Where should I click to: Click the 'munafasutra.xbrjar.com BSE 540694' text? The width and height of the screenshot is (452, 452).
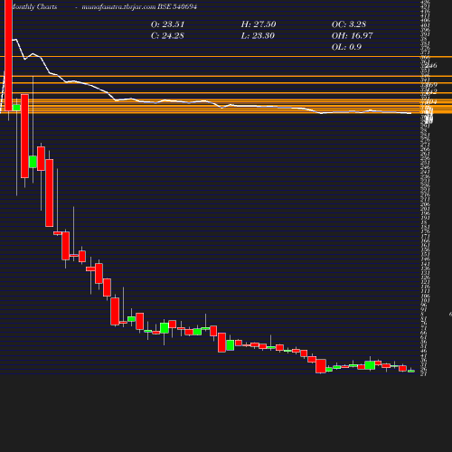click(x=139, y=7)
